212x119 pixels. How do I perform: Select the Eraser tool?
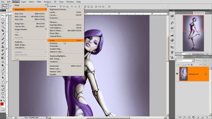point(3,54)
